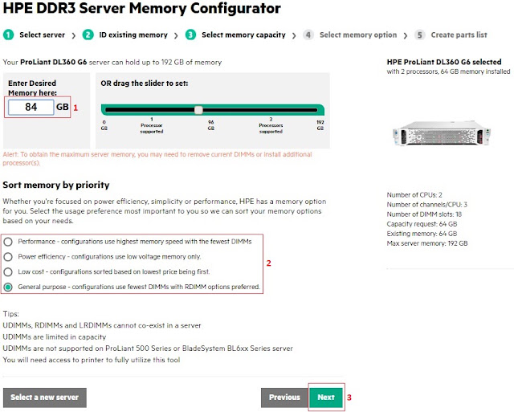The image size is (514, 412).
Task: Select the Performance radio option
Action: tap(8, 242)
